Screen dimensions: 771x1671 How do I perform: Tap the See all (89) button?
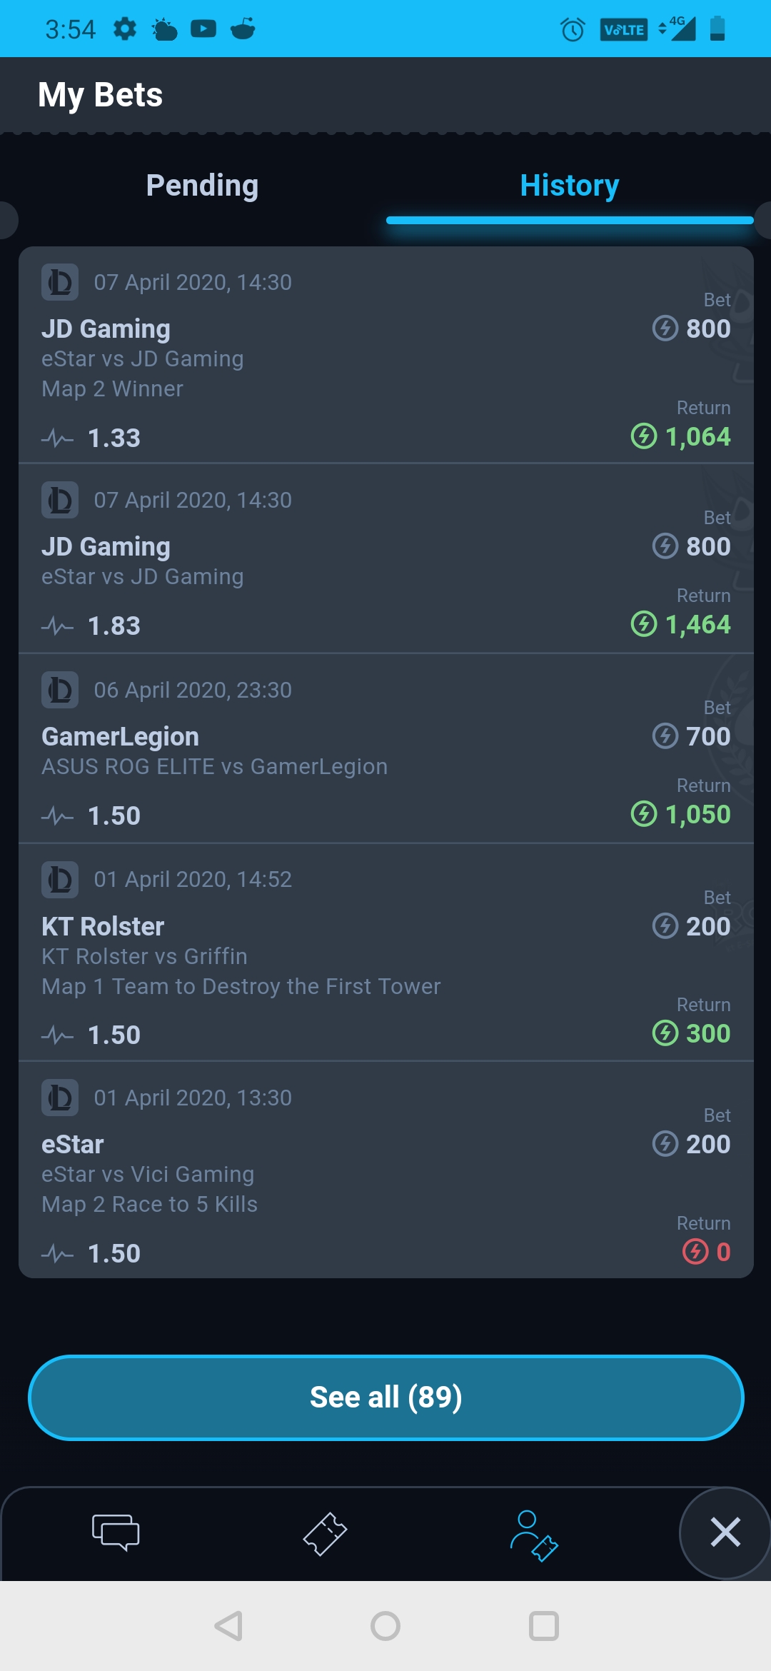[x=386, y=1397]
